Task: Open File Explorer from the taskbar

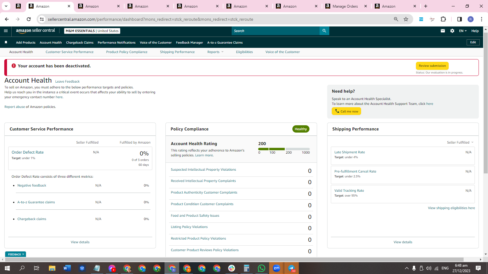Action: 52,268
